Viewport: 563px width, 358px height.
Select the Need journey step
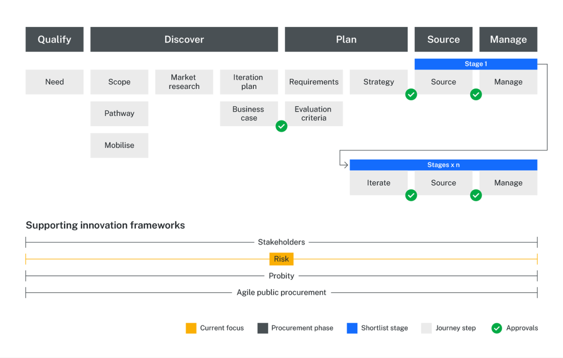[x=54, y=82]
